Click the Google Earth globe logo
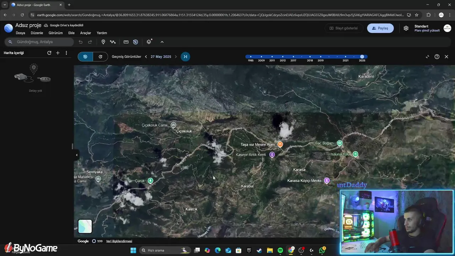This screenshot has height=256, width=455. pyautogui.click(x=9, y=28)
